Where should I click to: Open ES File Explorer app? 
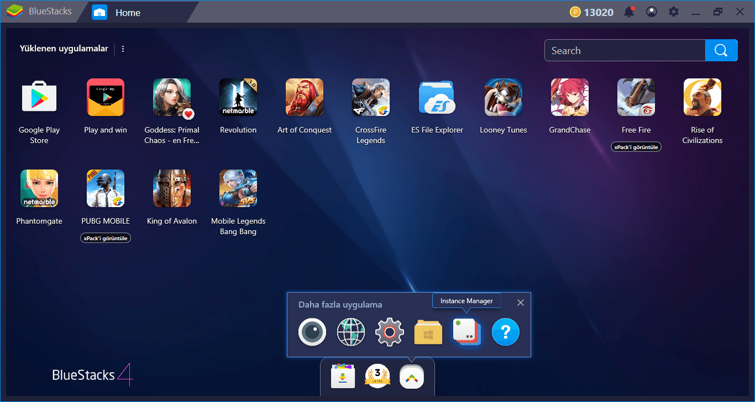[x=437, y=97]
